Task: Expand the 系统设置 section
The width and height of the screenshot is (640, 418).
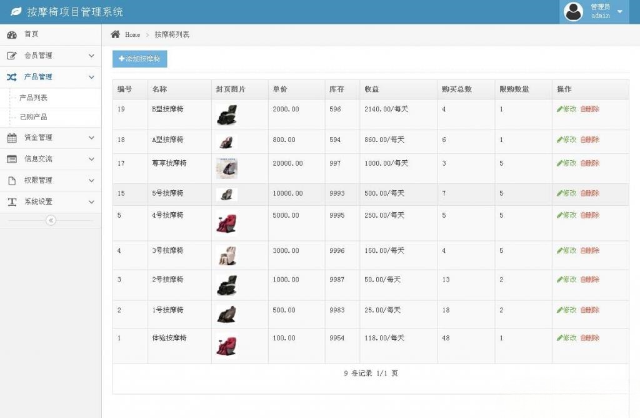Action: point(91,201)
